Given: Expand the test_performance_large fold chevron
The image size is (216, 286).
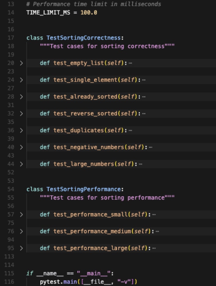Looking at the screenshot, I should [x=21, y=248].
